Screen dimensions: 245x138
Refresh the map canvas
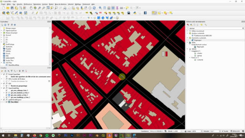pyautogui.click(x=94, y=8)
